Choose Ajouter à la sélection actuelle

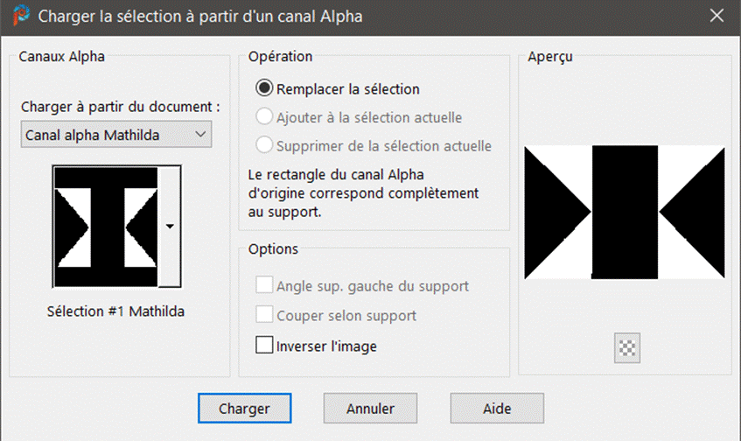262,117
